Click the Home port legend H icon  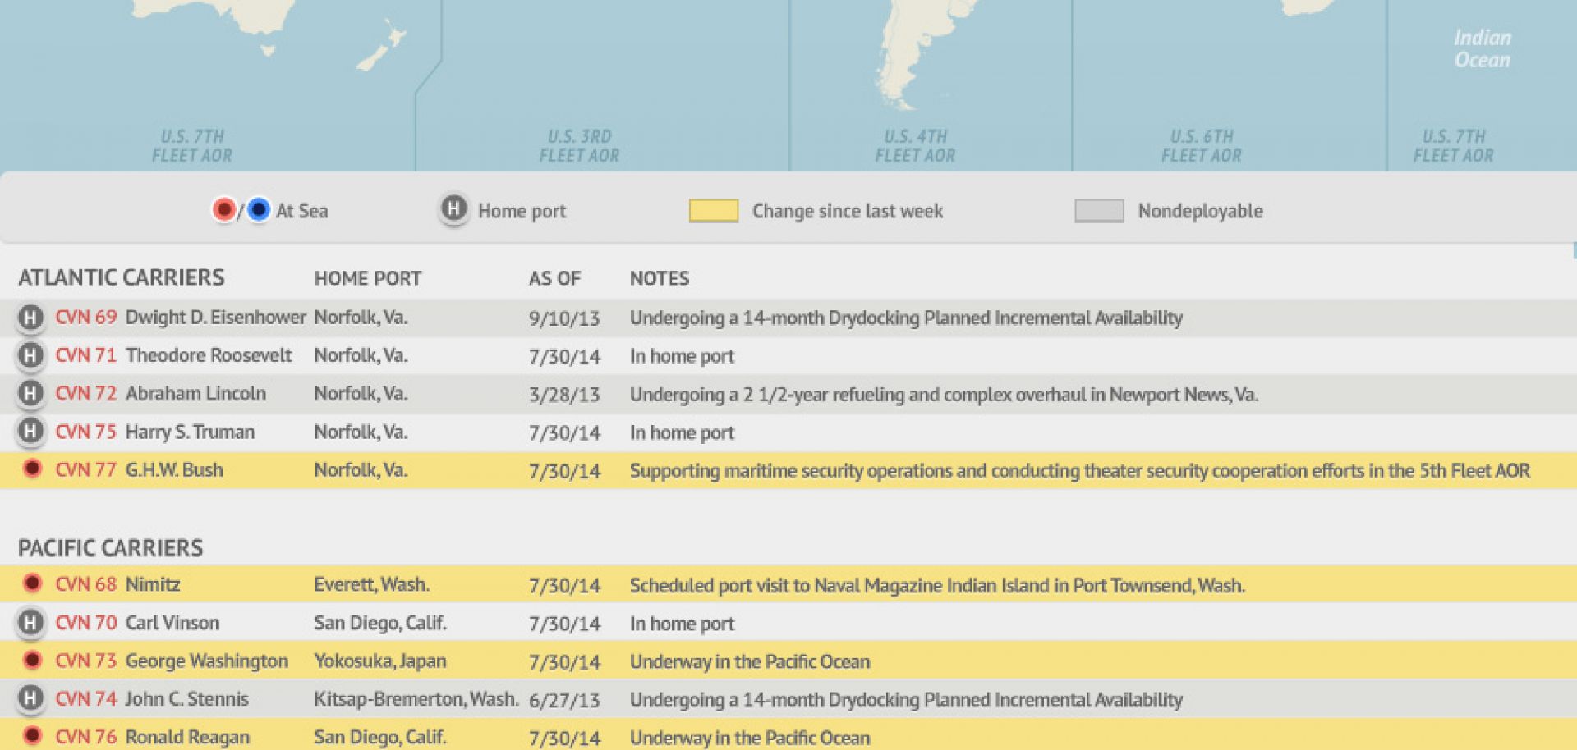453,209
